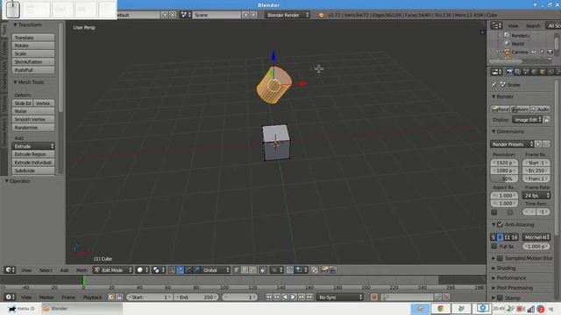
Task: Add a render preset
Action: pyautogui.click(x=538, y=143)
